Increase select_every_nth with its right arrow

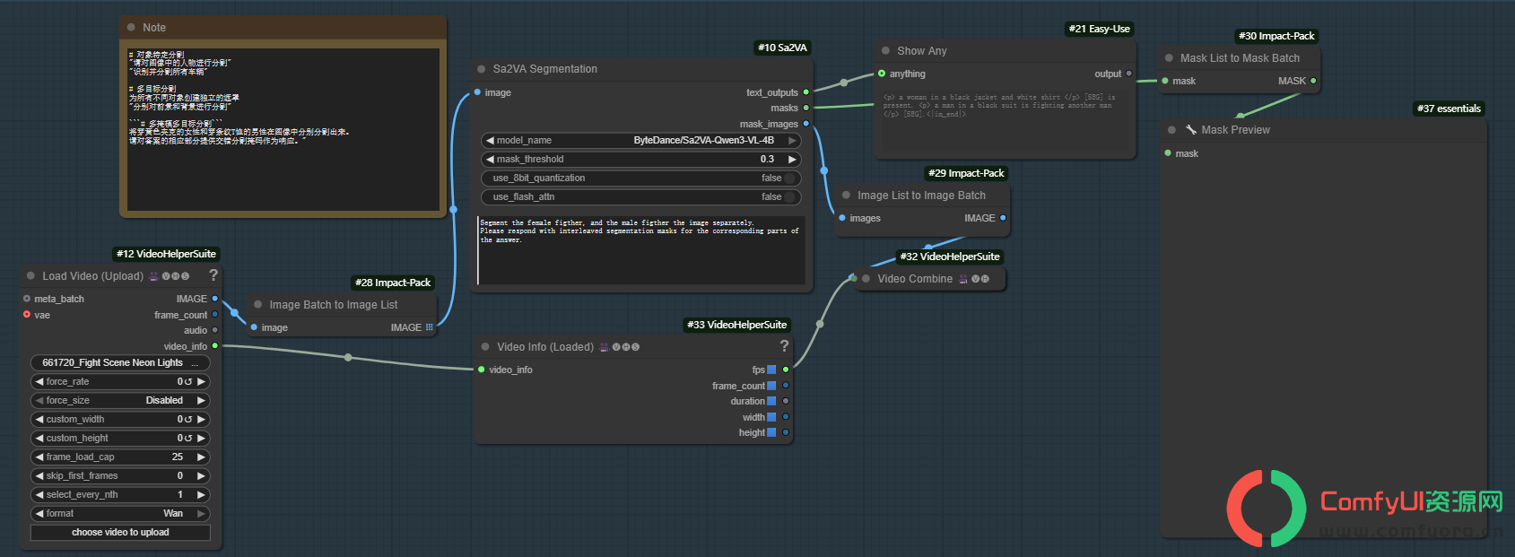coord(202,495)
